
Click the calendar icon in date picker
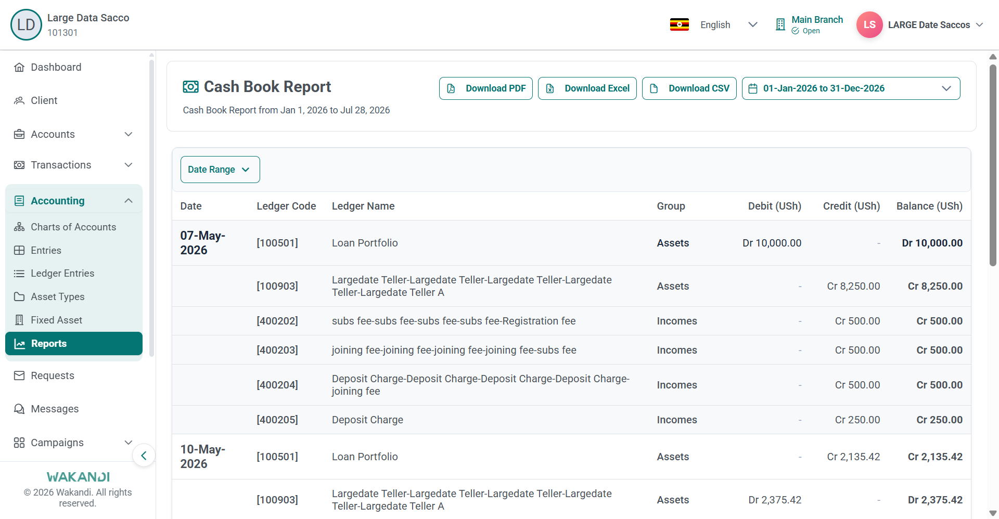coord(753,88)
